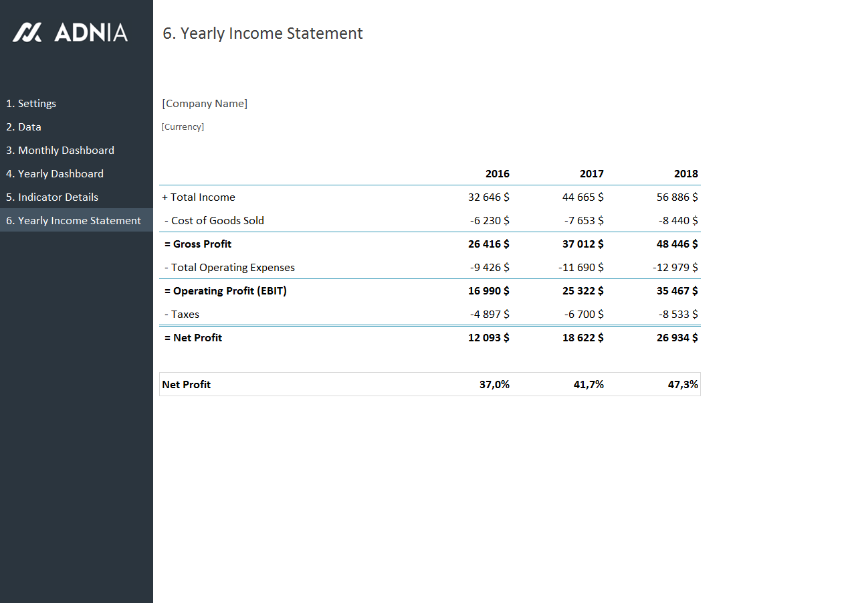
Task: Select the Yearly Income Statement sidebar item
Action: (74, 221)
